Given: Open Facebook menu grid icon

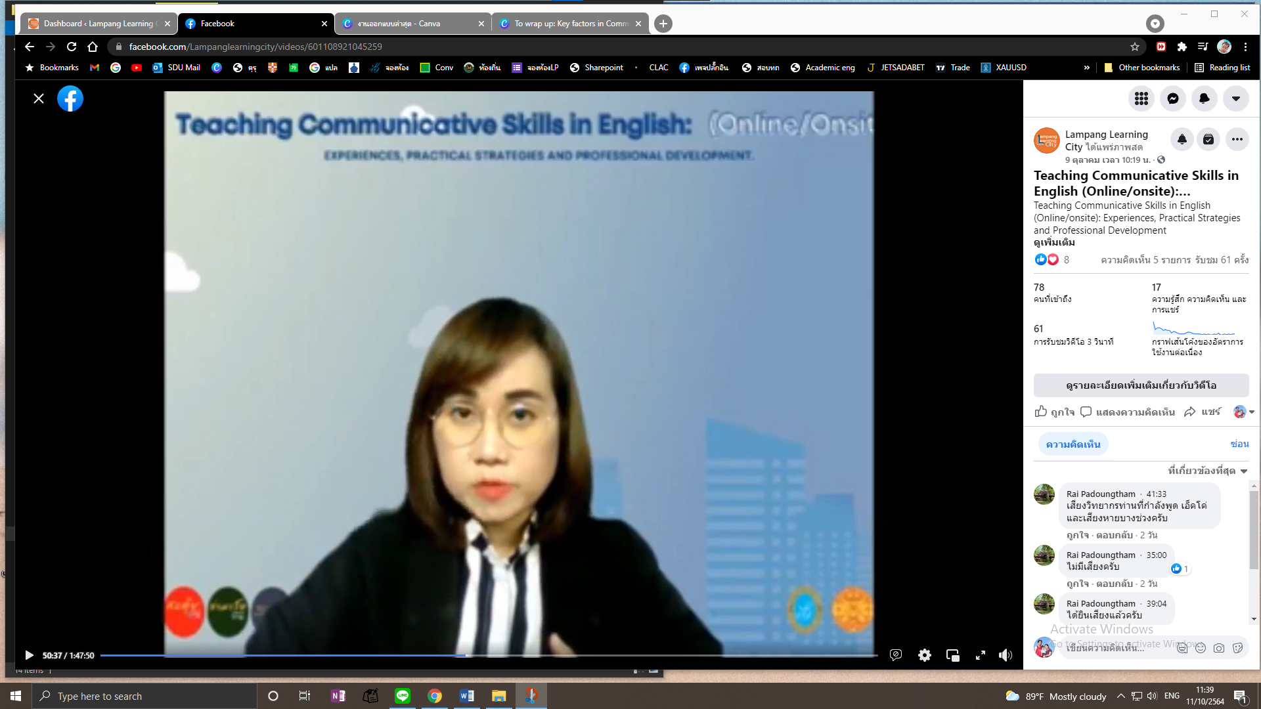Looking at the screenshot, I should (x=1141, y=98).
